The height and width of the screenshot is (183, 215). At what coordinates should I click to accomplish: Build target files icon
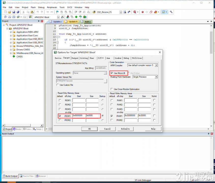[x=10, y=17]
